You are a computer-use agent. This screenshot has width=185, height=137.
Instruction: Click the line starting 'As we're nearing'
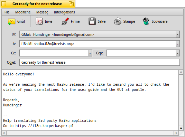pyautogui.click(x=86, y=84)
